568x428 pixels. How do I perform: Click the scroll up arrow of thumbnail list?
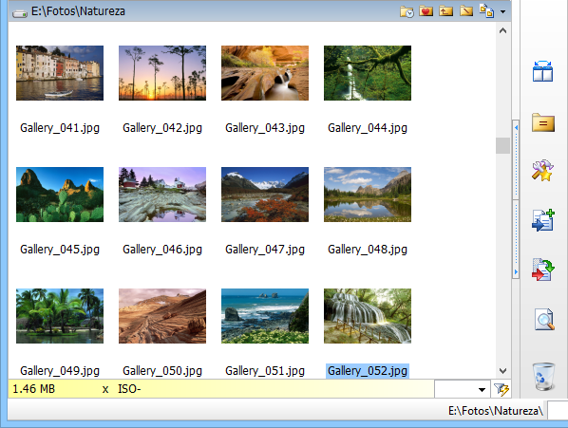(x=502, y=30)
